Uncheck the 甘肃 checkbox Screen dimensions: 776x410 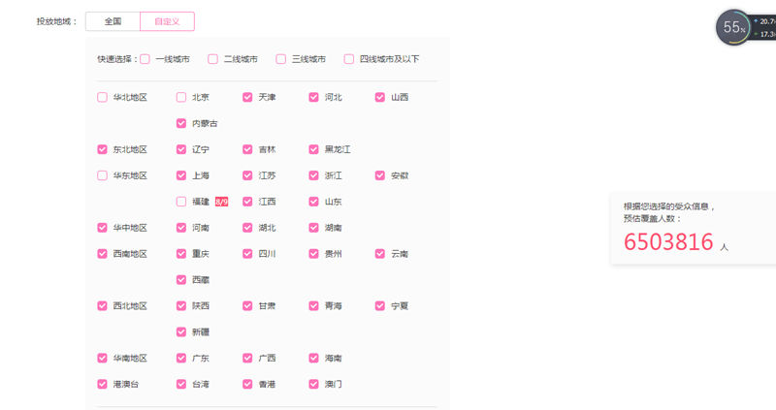[x=247, y=306]
